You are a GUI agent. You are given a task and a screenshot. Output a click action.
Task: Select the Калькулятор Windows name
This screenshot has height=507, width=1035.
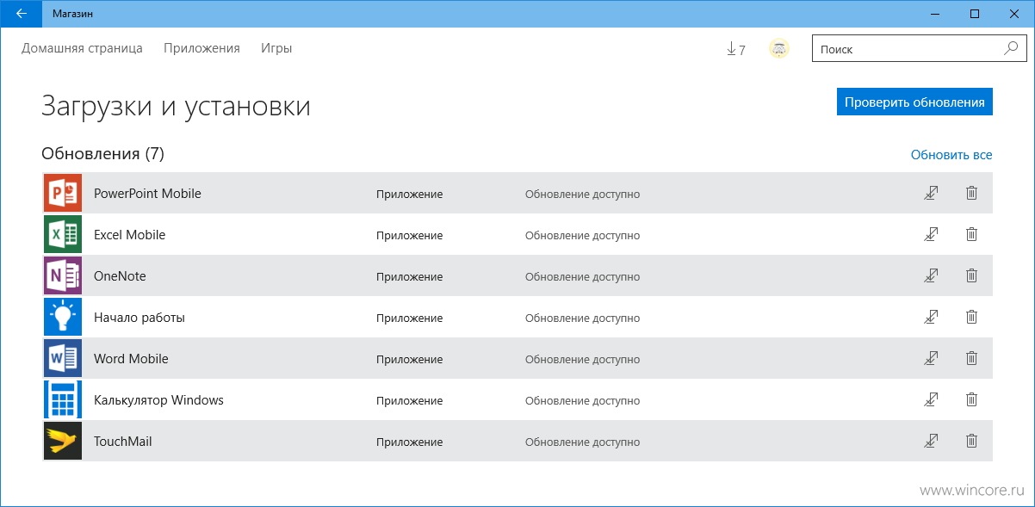[158, 400]
